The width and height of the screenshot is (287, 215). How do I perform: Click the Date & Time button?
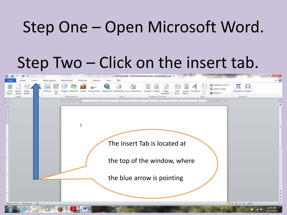(218, 89)
